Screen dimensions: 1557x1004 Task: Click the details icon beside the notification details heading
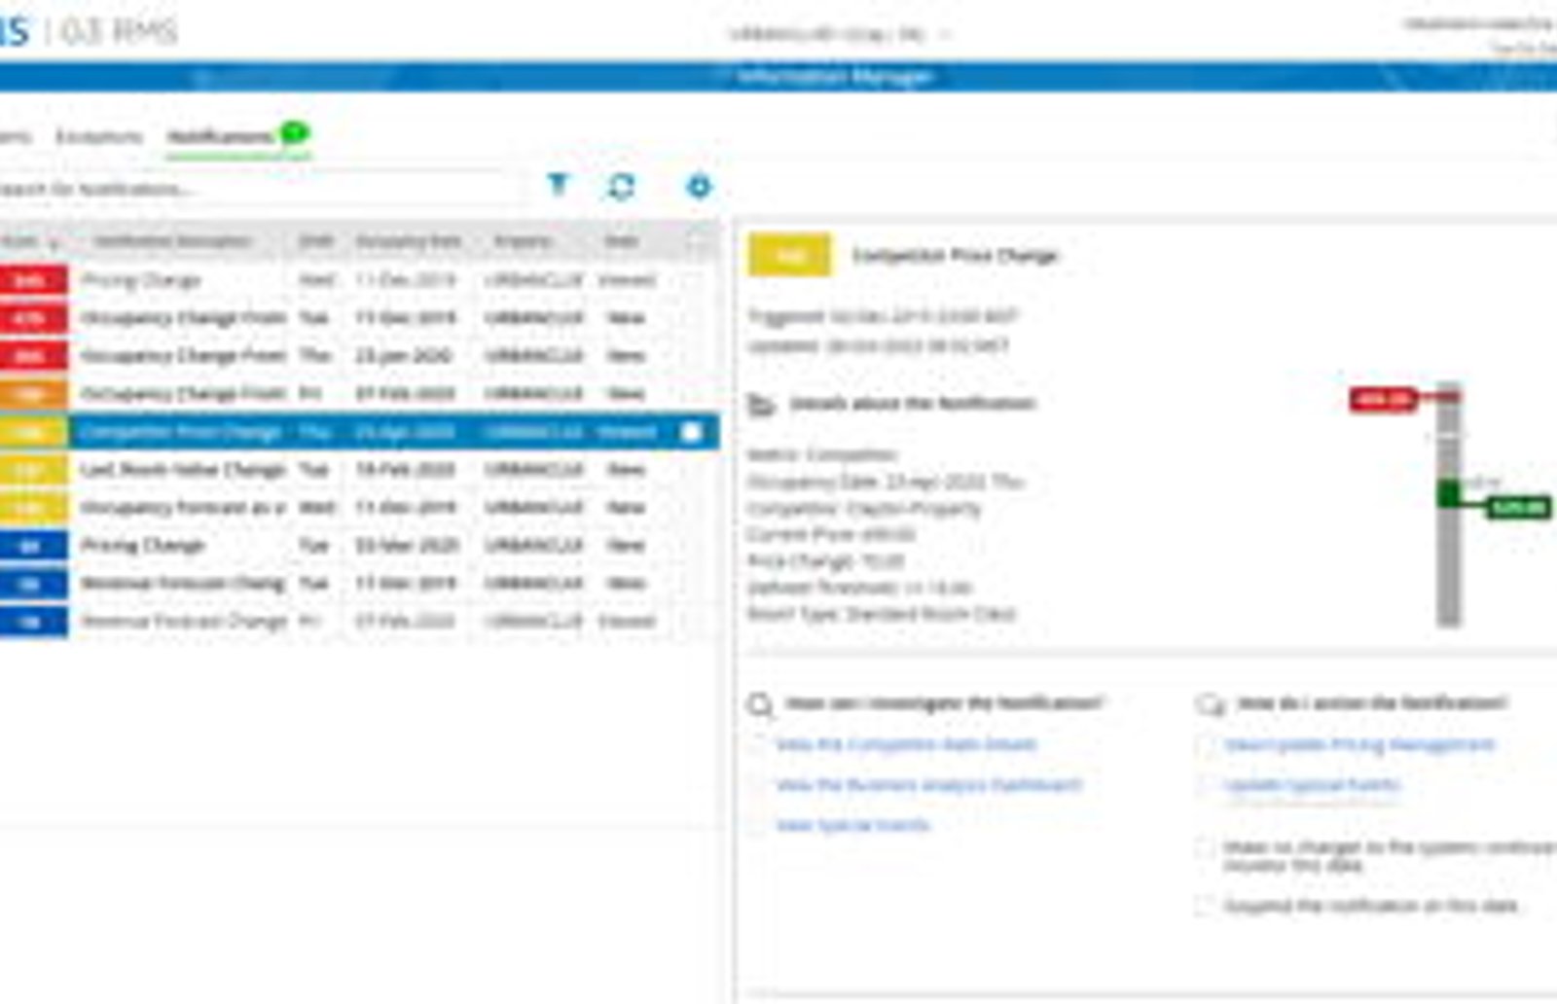762,404
